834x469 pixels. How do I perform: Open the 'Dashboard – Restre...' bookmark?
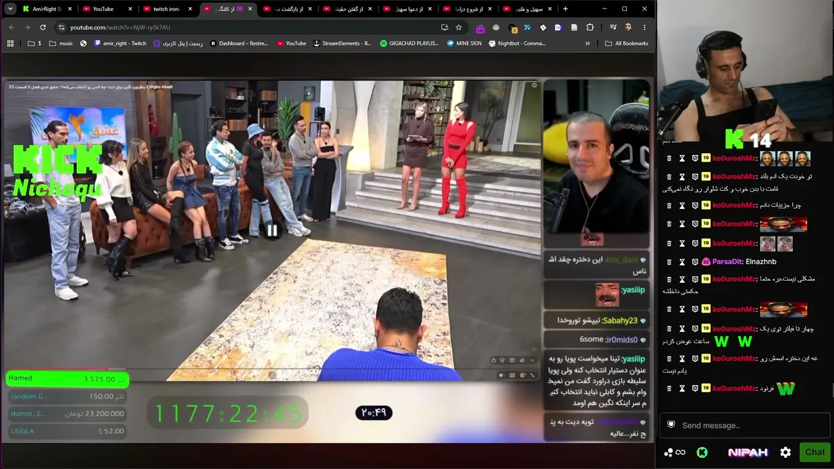pyautogui.click(x=238, y=44)
